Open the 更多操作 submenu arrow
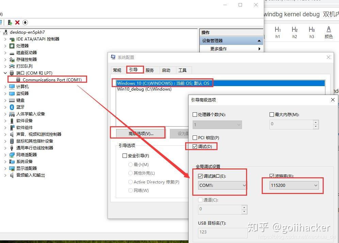The image size is (339, 243). coord(259,49)
